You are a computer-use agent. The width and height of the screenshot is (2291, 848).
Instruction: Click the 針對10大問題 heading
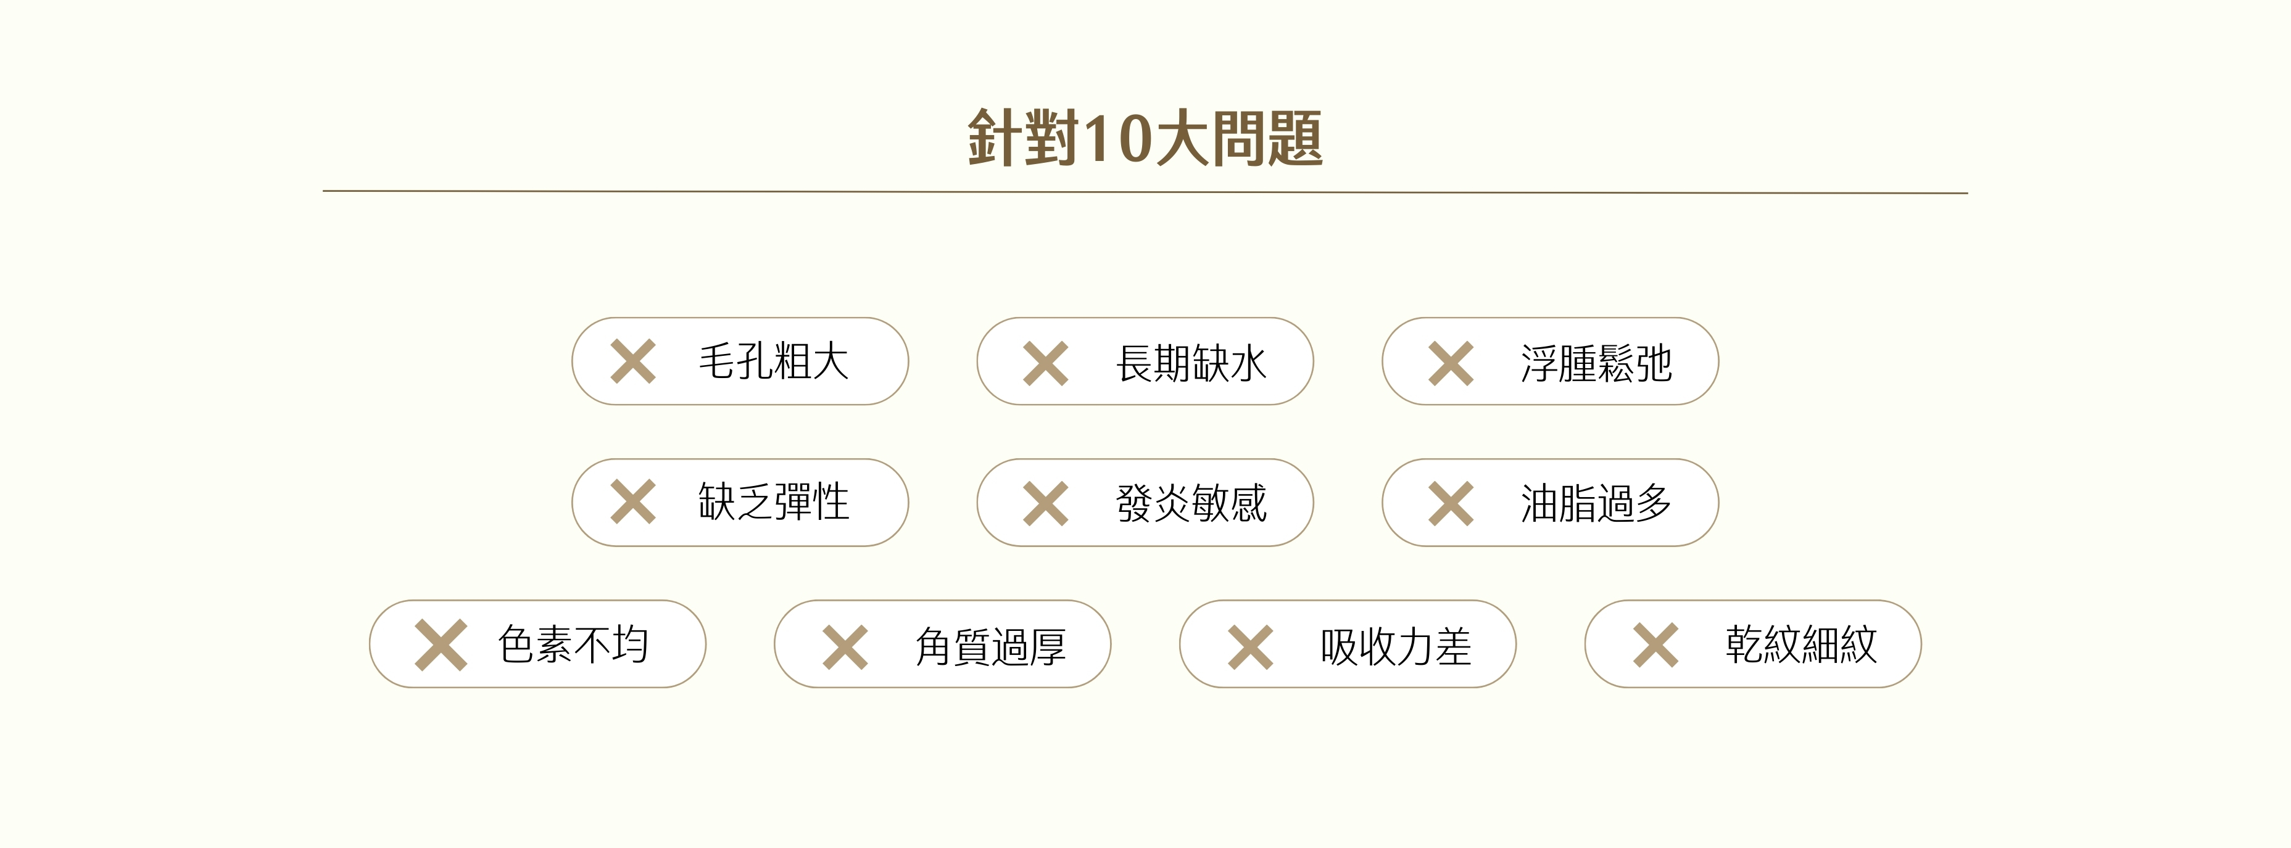pos(1145,139)
